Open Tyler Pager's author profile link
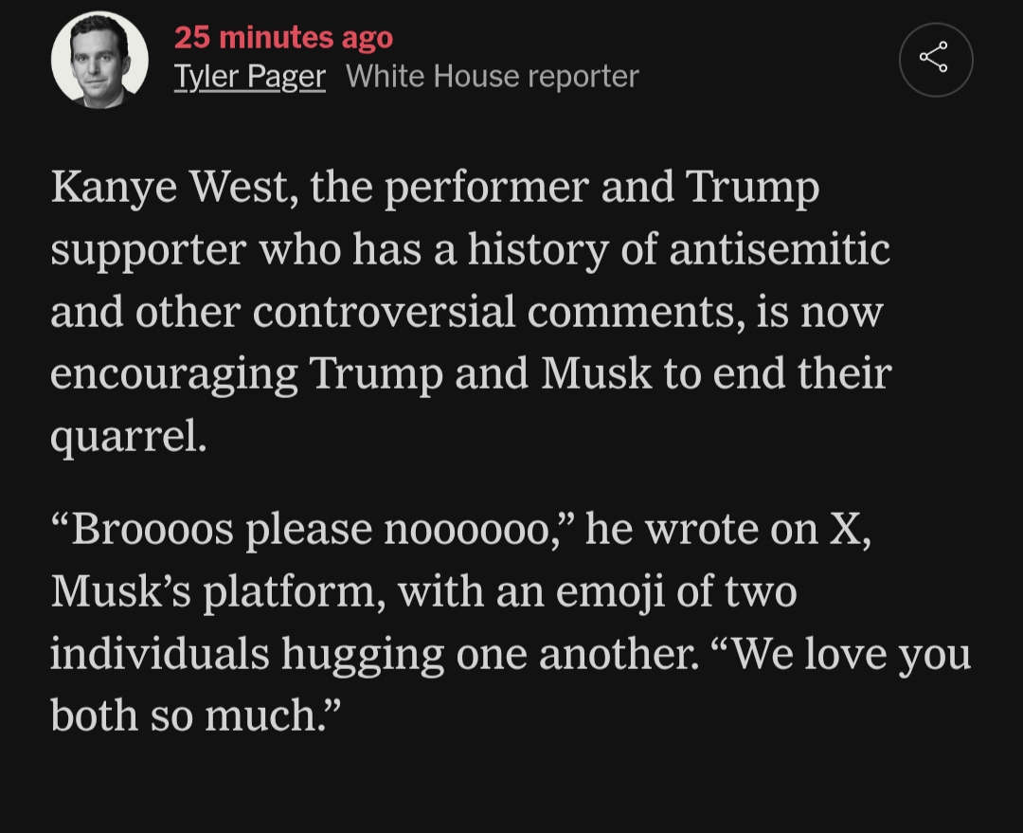The width and height of the screenshot is (1023, 833). 249,77
